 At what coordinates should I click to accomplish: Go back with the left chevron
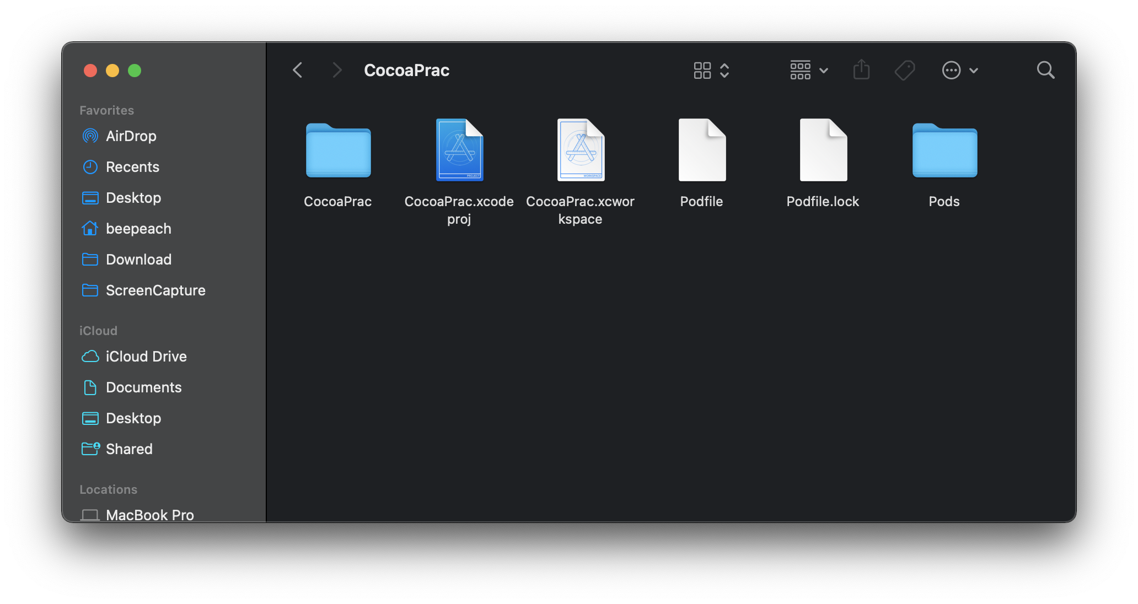[298, 70]
